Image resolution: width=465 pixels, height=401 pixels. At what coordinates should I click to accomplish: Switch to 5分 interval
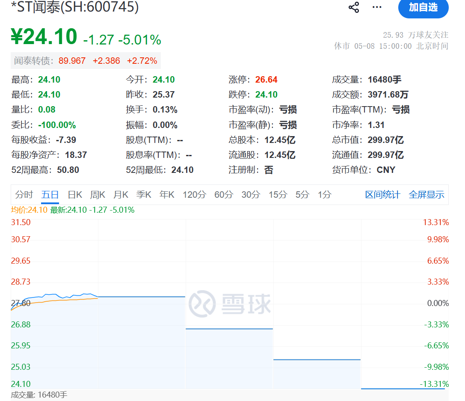302,195
